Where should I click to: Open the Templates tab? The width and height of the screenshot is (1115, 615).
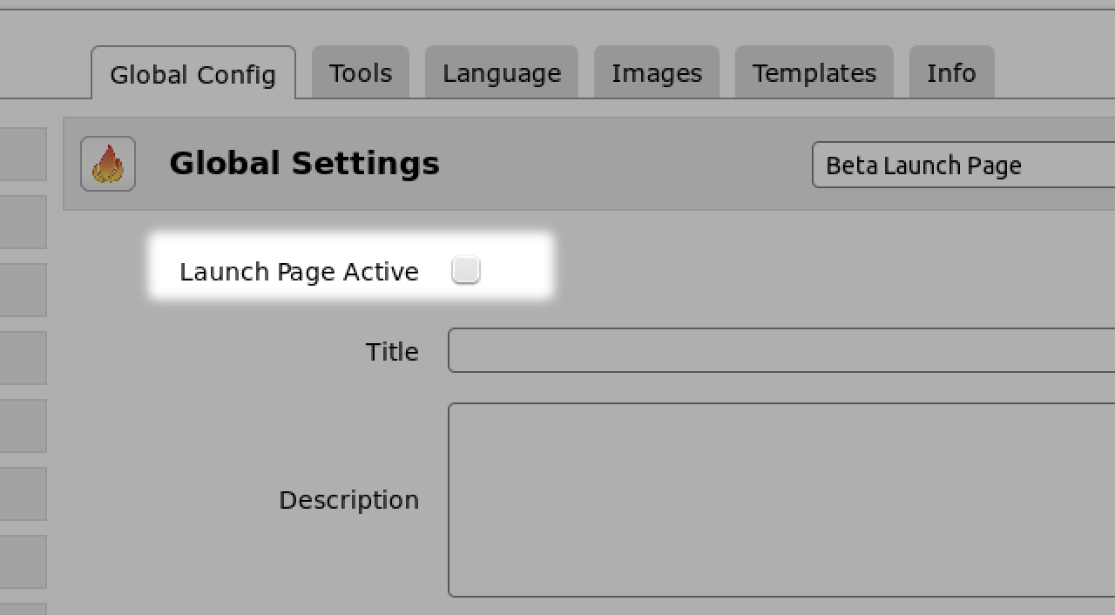click(x=814, y=73)
